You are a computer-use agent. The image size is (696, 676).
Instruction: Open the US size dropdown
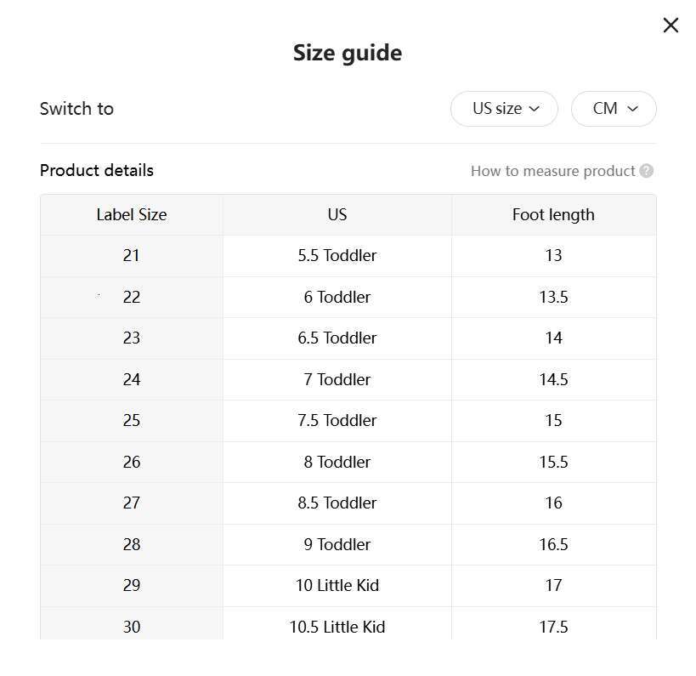click(504, 109)
